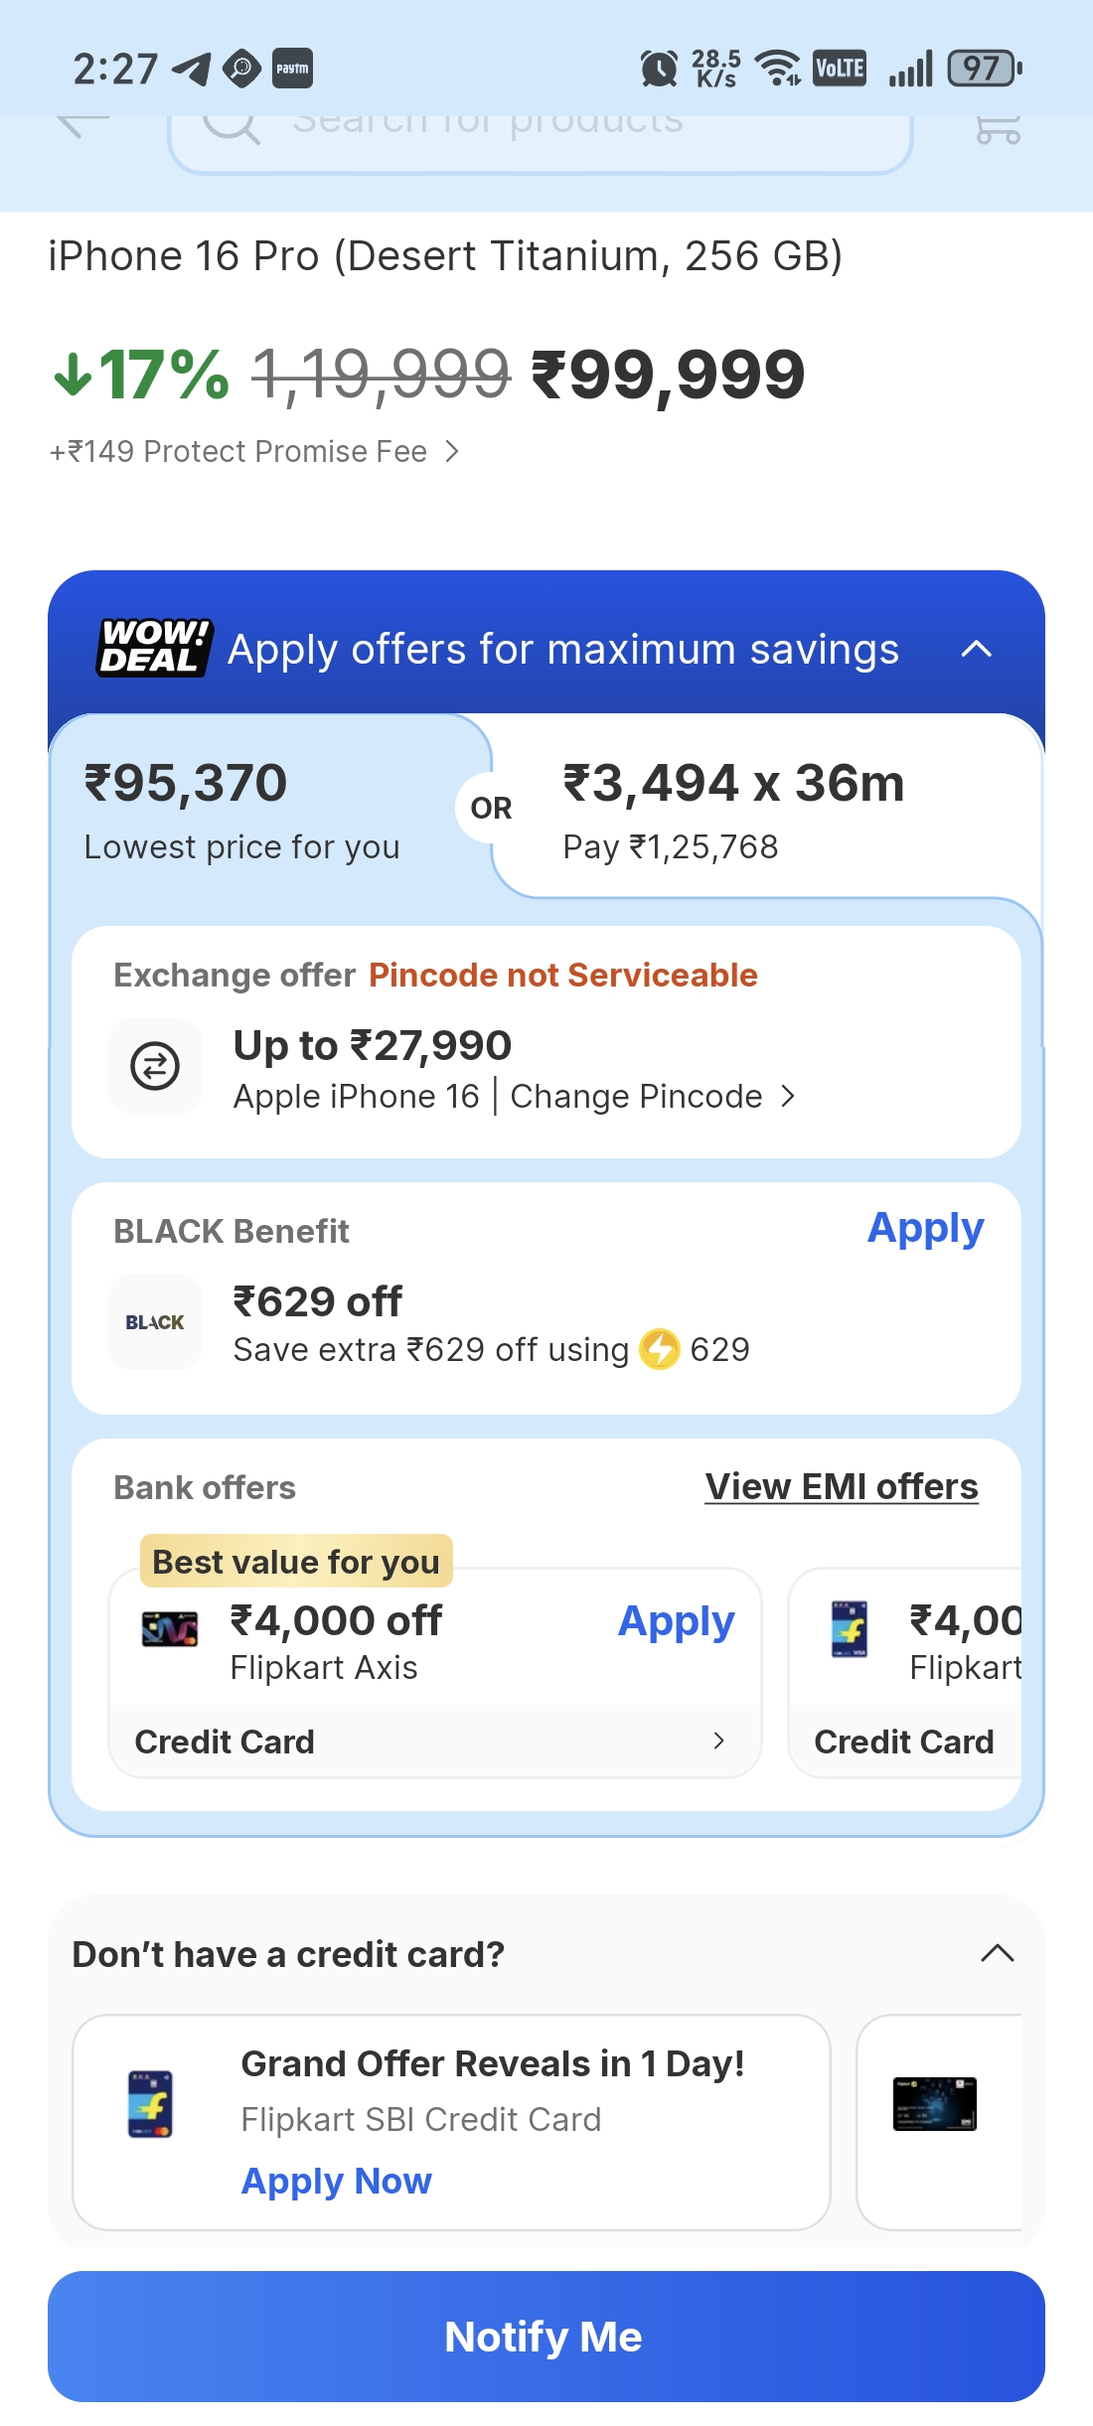The height and width of the screenshot is (2426, 1093).
Task: Open View EMI offers link
Action: click(x=841, y=1487)
